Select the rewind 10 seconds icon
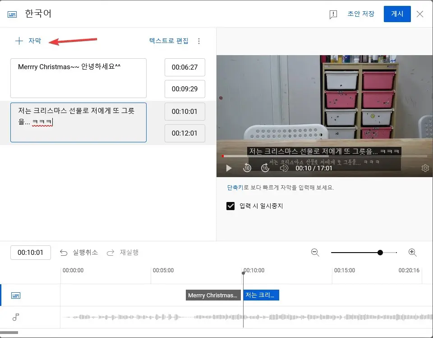 click(247, 168)
